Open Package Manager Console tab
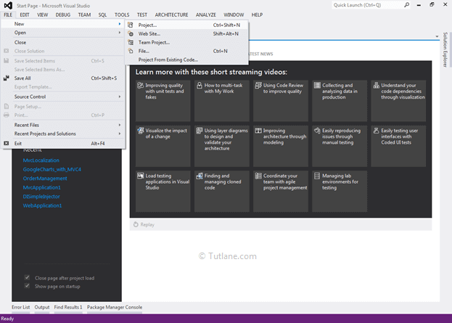Viewport: 452px width, 323px height. coord(115,307)
